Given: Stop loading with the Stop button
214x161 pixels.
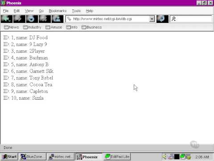Looking at the screenshot, I should click(x=45, y=19).
